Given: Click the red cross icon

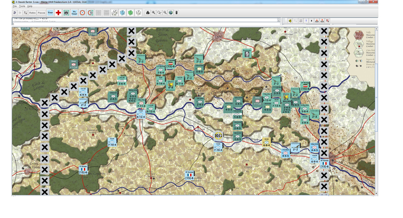Looking at the screenshot, I should (x=58, y=13).
